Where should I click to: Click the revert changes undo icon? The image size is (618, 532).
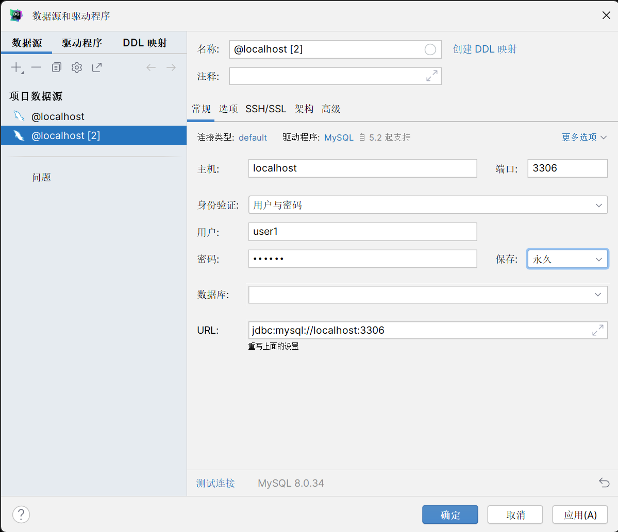(x=604, y=483)
